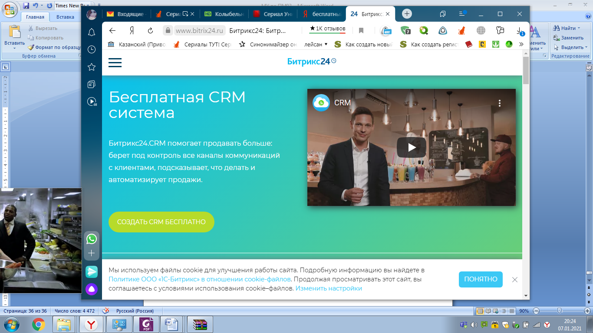
Task: Open the cookie policy link for 1С-Битрикс
Action: pos(200,279)
